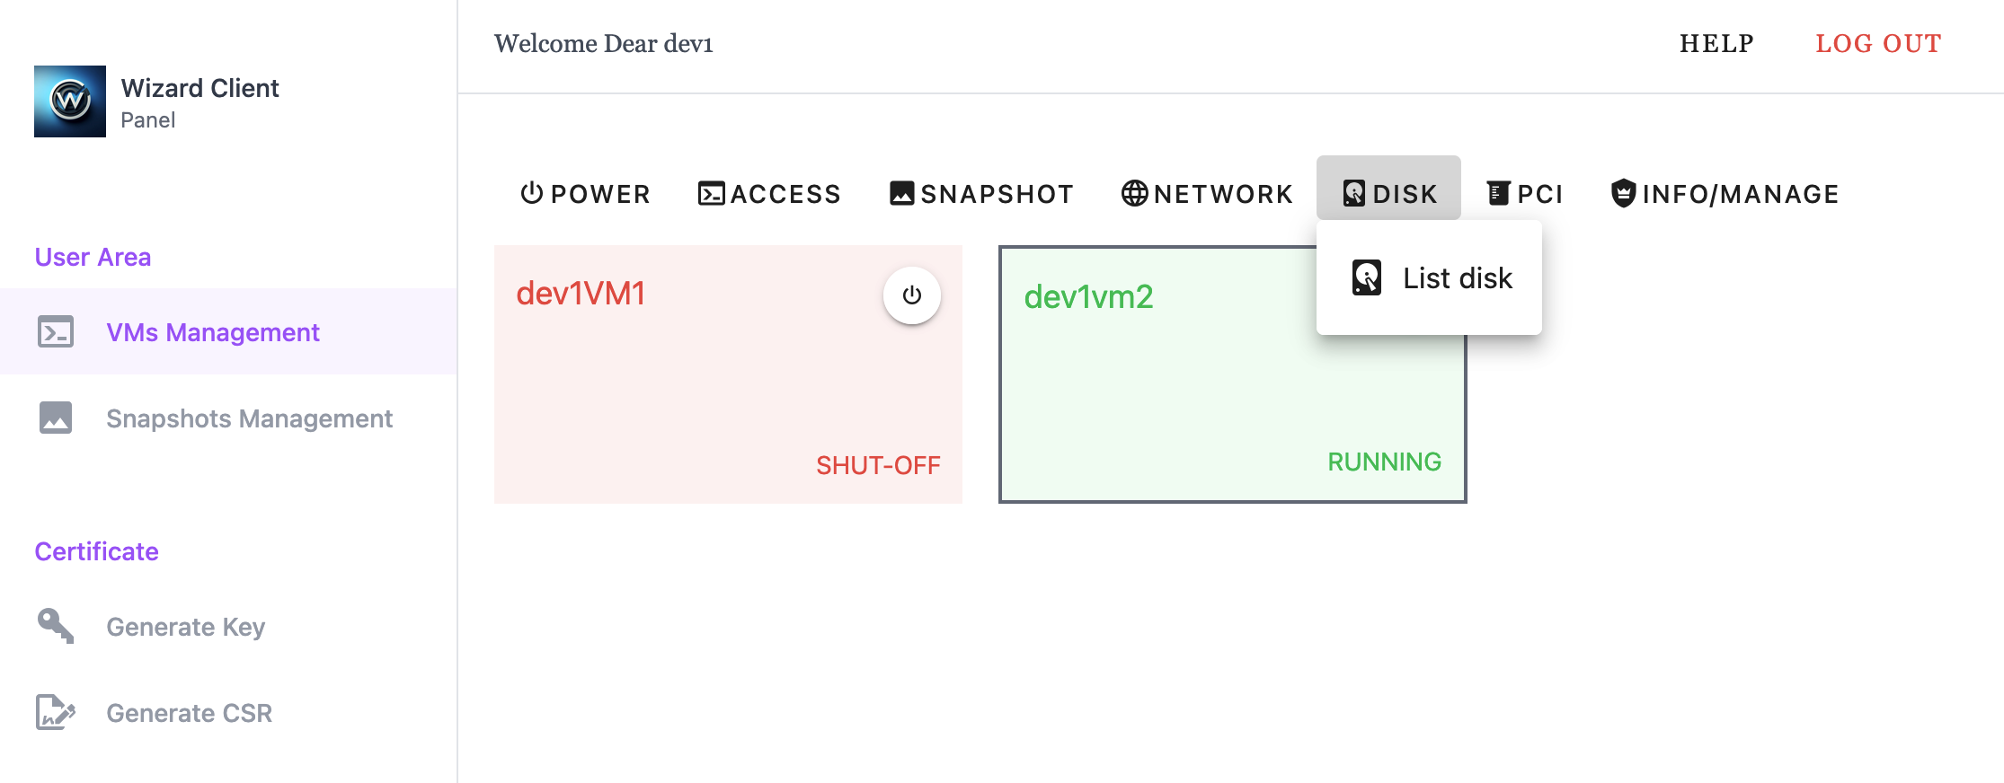Collapse the DISK dropdown menu
2004x783 pixels.
pyautogui.click(x=1389, y=194)
